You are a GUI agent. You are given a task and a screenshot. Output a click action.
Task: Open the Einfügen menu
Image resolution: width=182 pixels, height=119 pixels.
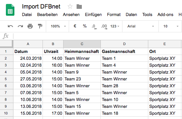click(x=93, y=15)
